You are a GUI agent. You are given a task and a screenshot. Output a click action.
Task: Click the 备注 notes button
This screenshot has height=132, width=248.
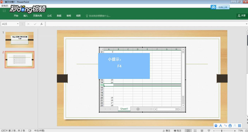click(x=167, y=131)
